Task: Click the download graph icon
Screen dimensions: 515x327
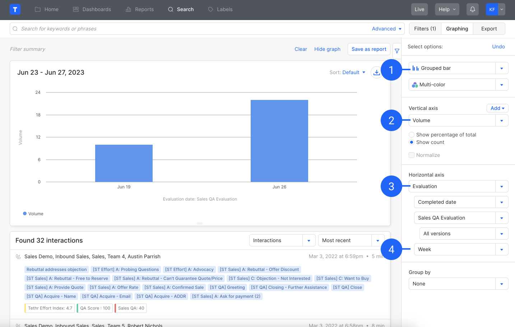Action: (376, 72)
